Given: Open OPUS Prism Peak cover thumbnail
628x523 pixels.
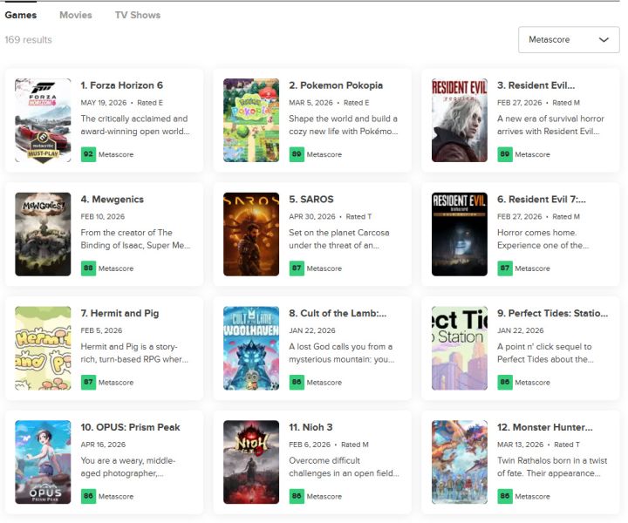Looking at the screenshot, I should tap(43, 462).
